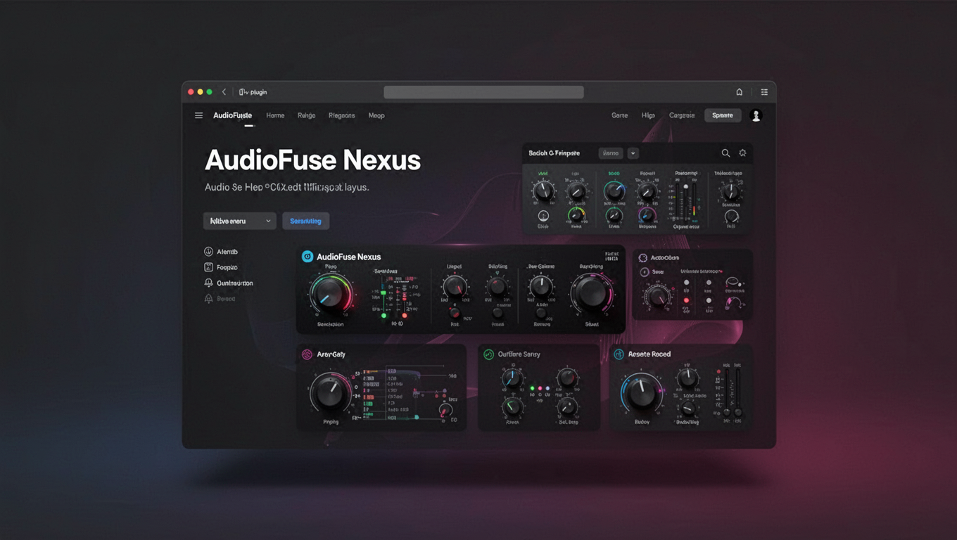Switch to the Rfegoons menu tab

(x=341, y=115)
